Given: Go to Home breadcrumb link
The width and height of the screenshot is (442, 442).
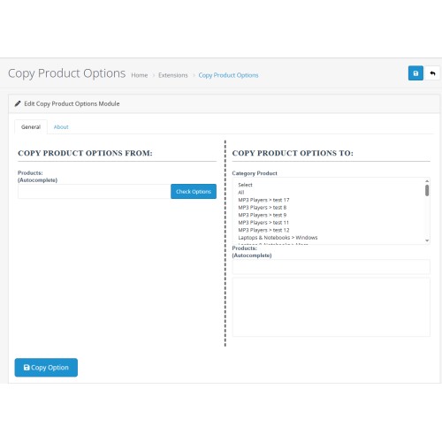Looking at the screenshot, I should pyautogui.click(x=140, y=75).
